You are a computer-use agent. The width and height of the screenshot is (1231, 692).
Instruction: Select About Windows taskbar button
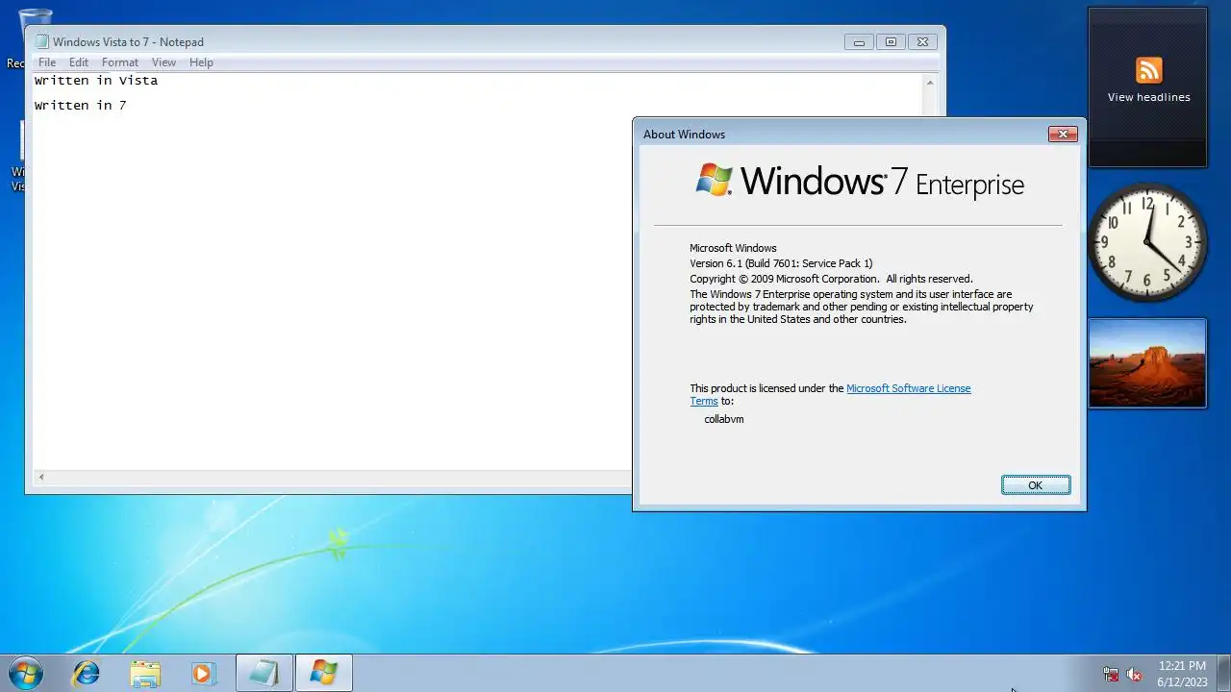pyautogui.click(x=324, y=673)
